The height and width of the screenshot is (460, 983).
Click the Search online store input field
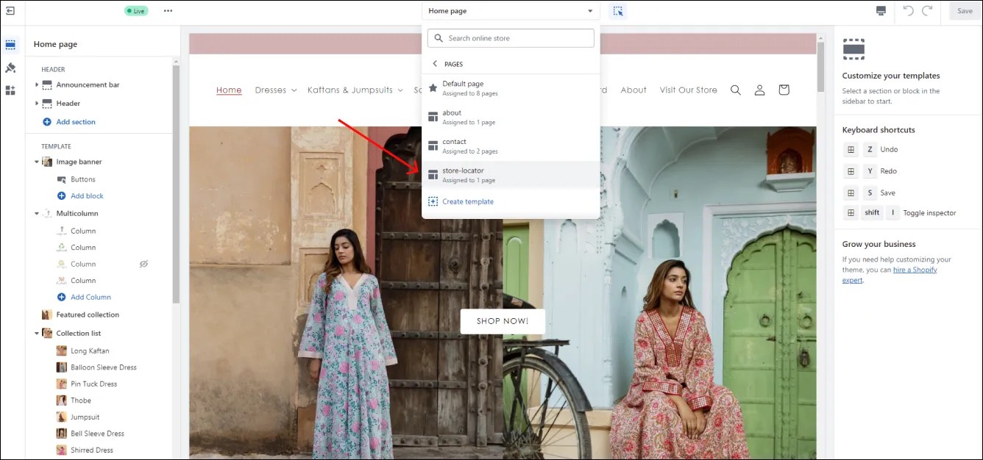click(x=511, y=37)
